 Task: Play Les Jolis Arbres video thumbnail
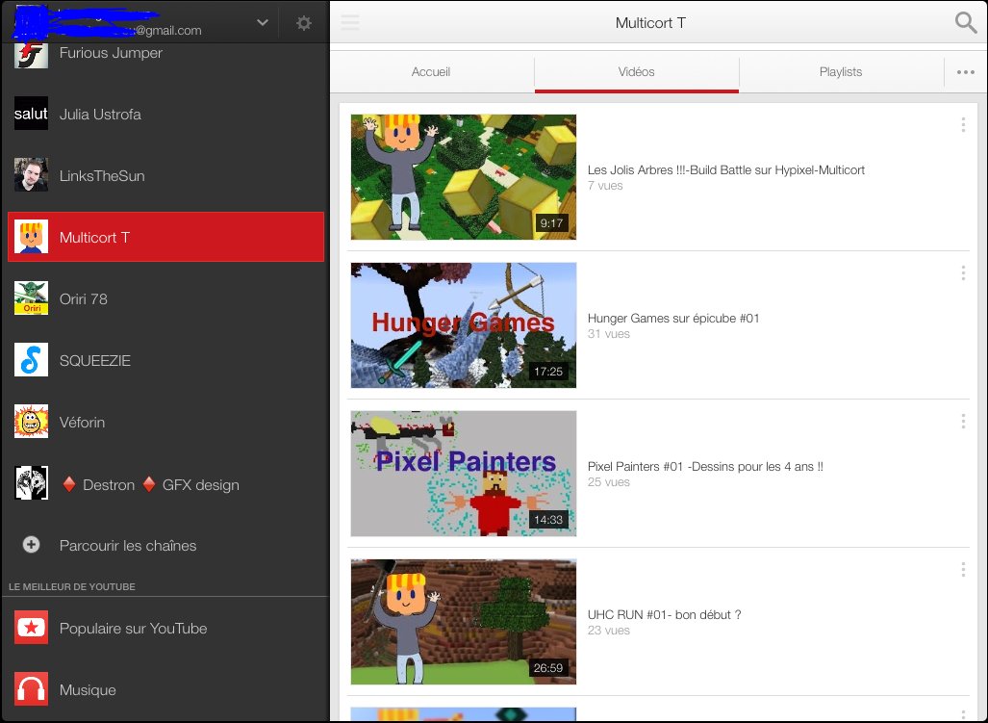463,177
